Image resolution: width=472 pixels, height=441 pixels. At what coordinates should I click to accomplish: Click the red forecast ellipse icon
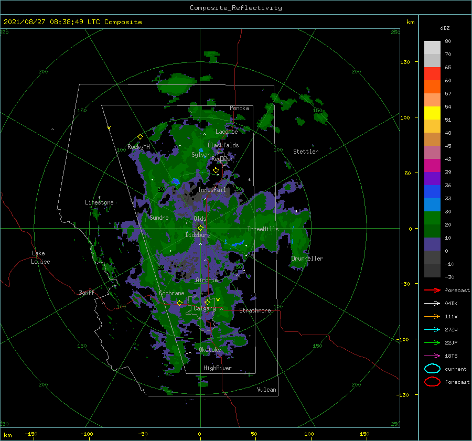[x=432, y=382]
